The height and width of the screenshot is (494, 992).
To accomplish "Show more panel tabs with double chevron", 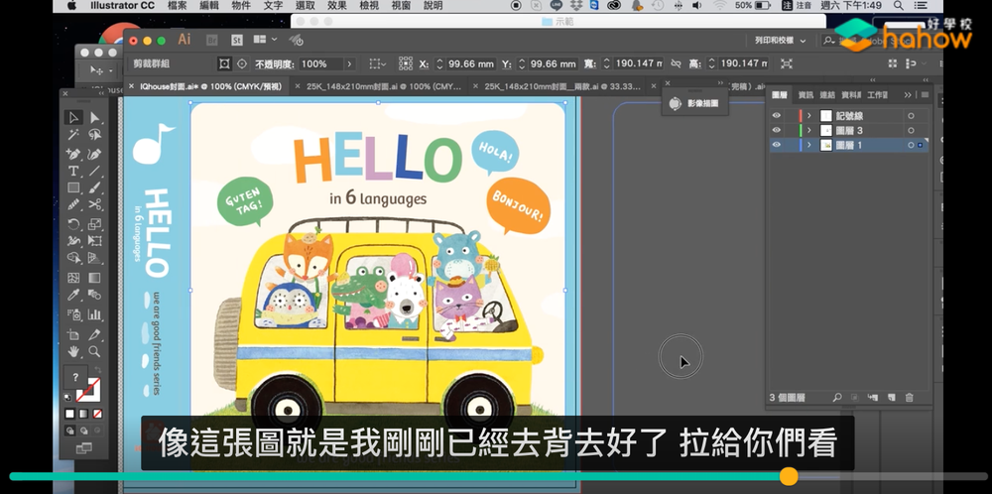I will click(x=908, y=95).
